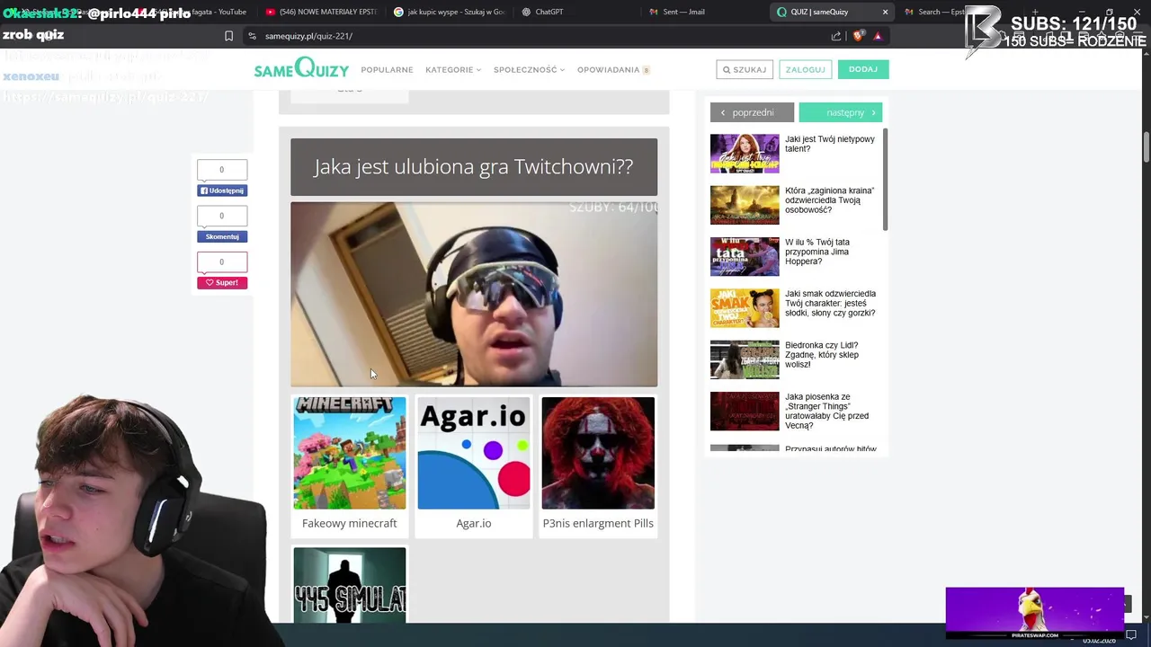This screenshot has width=1151, height=647.
Task: Open the POPULARNE menu item
Action: [x=387, y=69]
